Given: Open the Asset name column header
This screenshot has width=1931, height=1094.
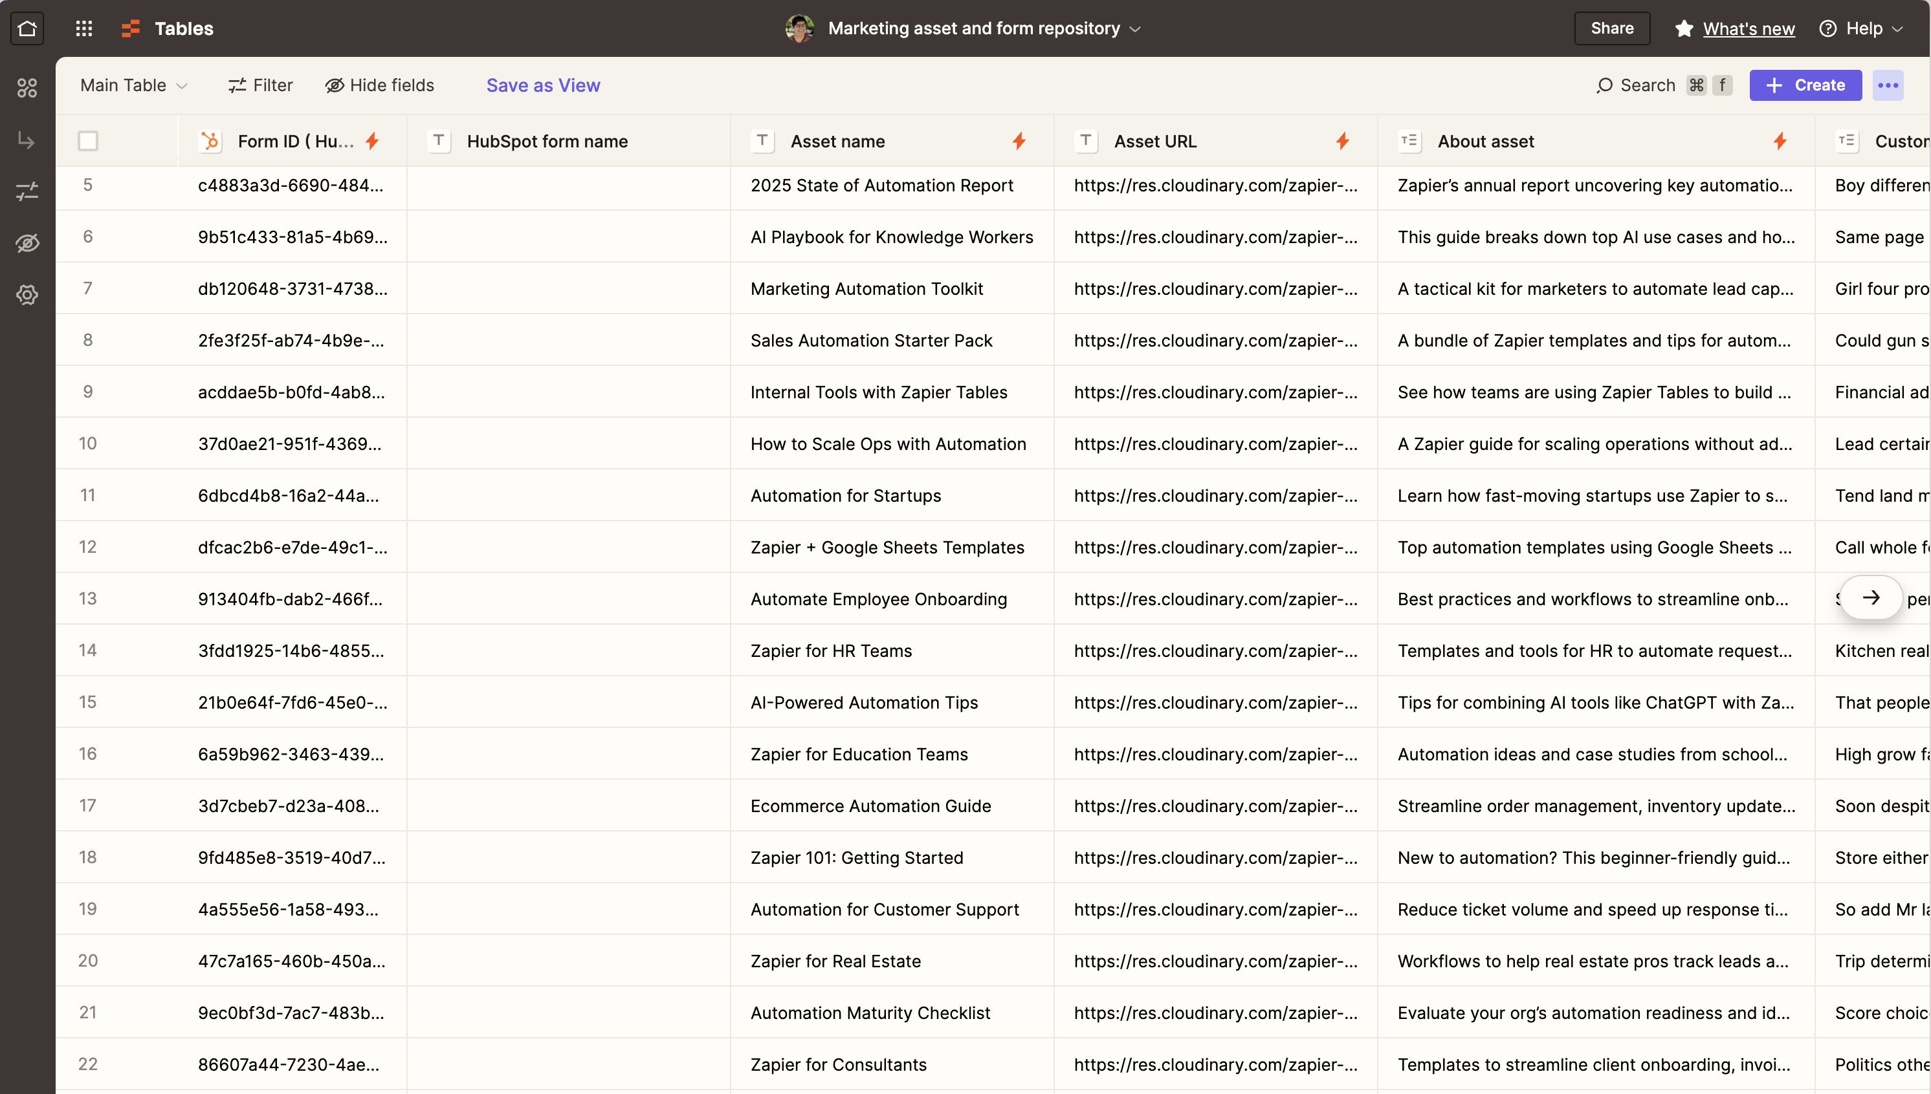Looking at the screenshot, I should [892, 141].
